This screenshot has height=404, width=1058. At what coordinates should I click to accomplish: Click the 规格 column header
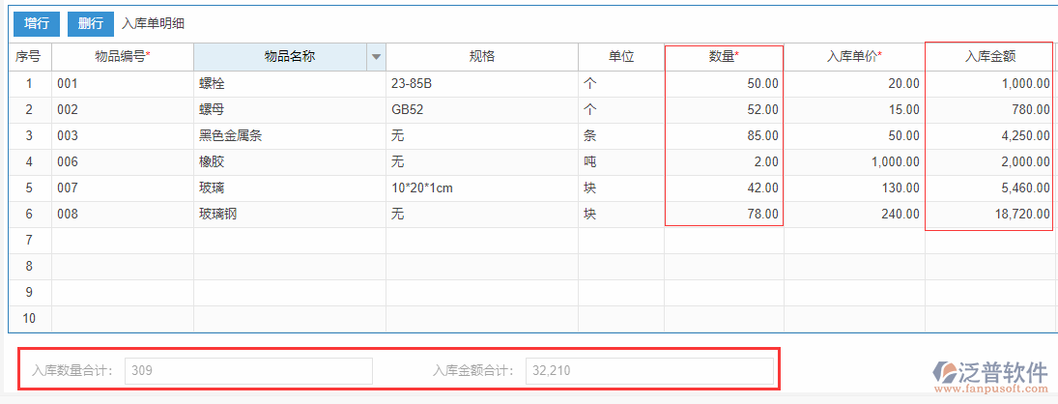(481, 57)
